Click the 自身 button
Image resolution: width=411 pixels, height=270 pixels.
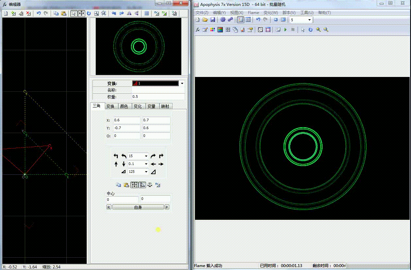point(138,207)
